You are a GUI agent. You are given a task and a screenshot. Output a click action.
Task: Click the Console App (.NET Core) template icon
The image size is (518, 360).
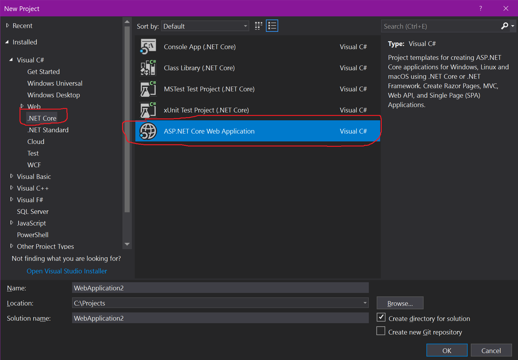click(x=148, y=47)
